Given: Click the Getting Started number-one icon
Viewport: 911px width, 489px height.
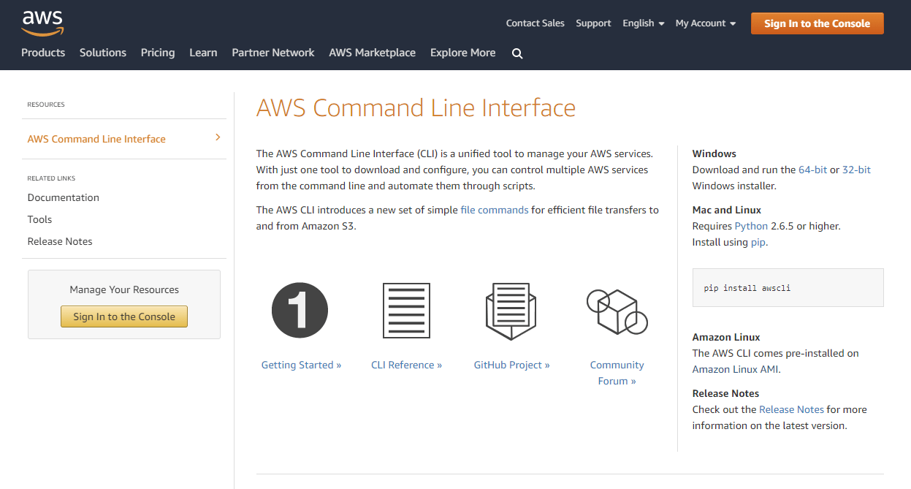Looking at the screenshot, I should (x=300, y=310).
